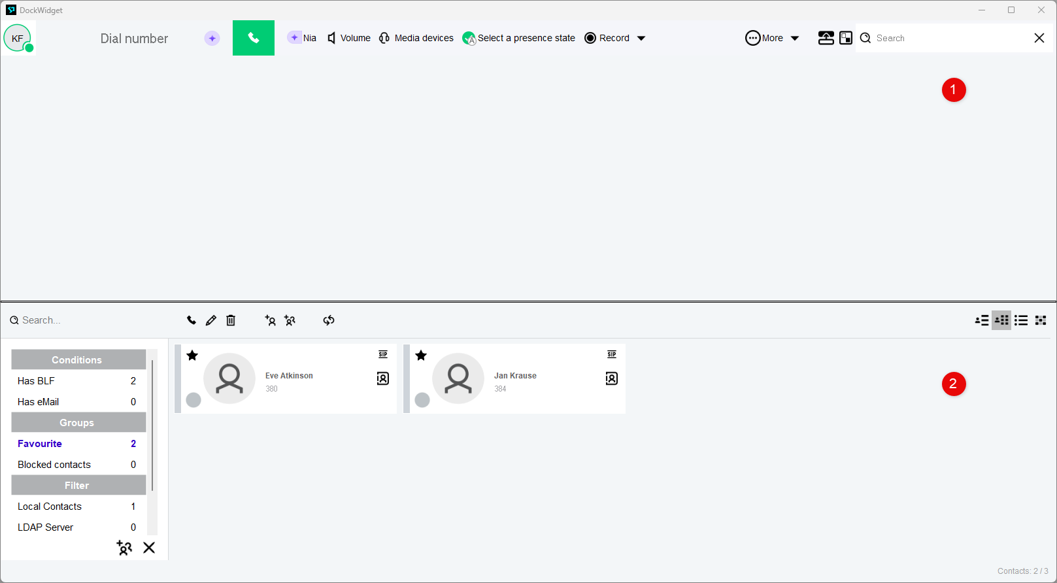
Task: Click the Record button
Action: pos(607,38)
